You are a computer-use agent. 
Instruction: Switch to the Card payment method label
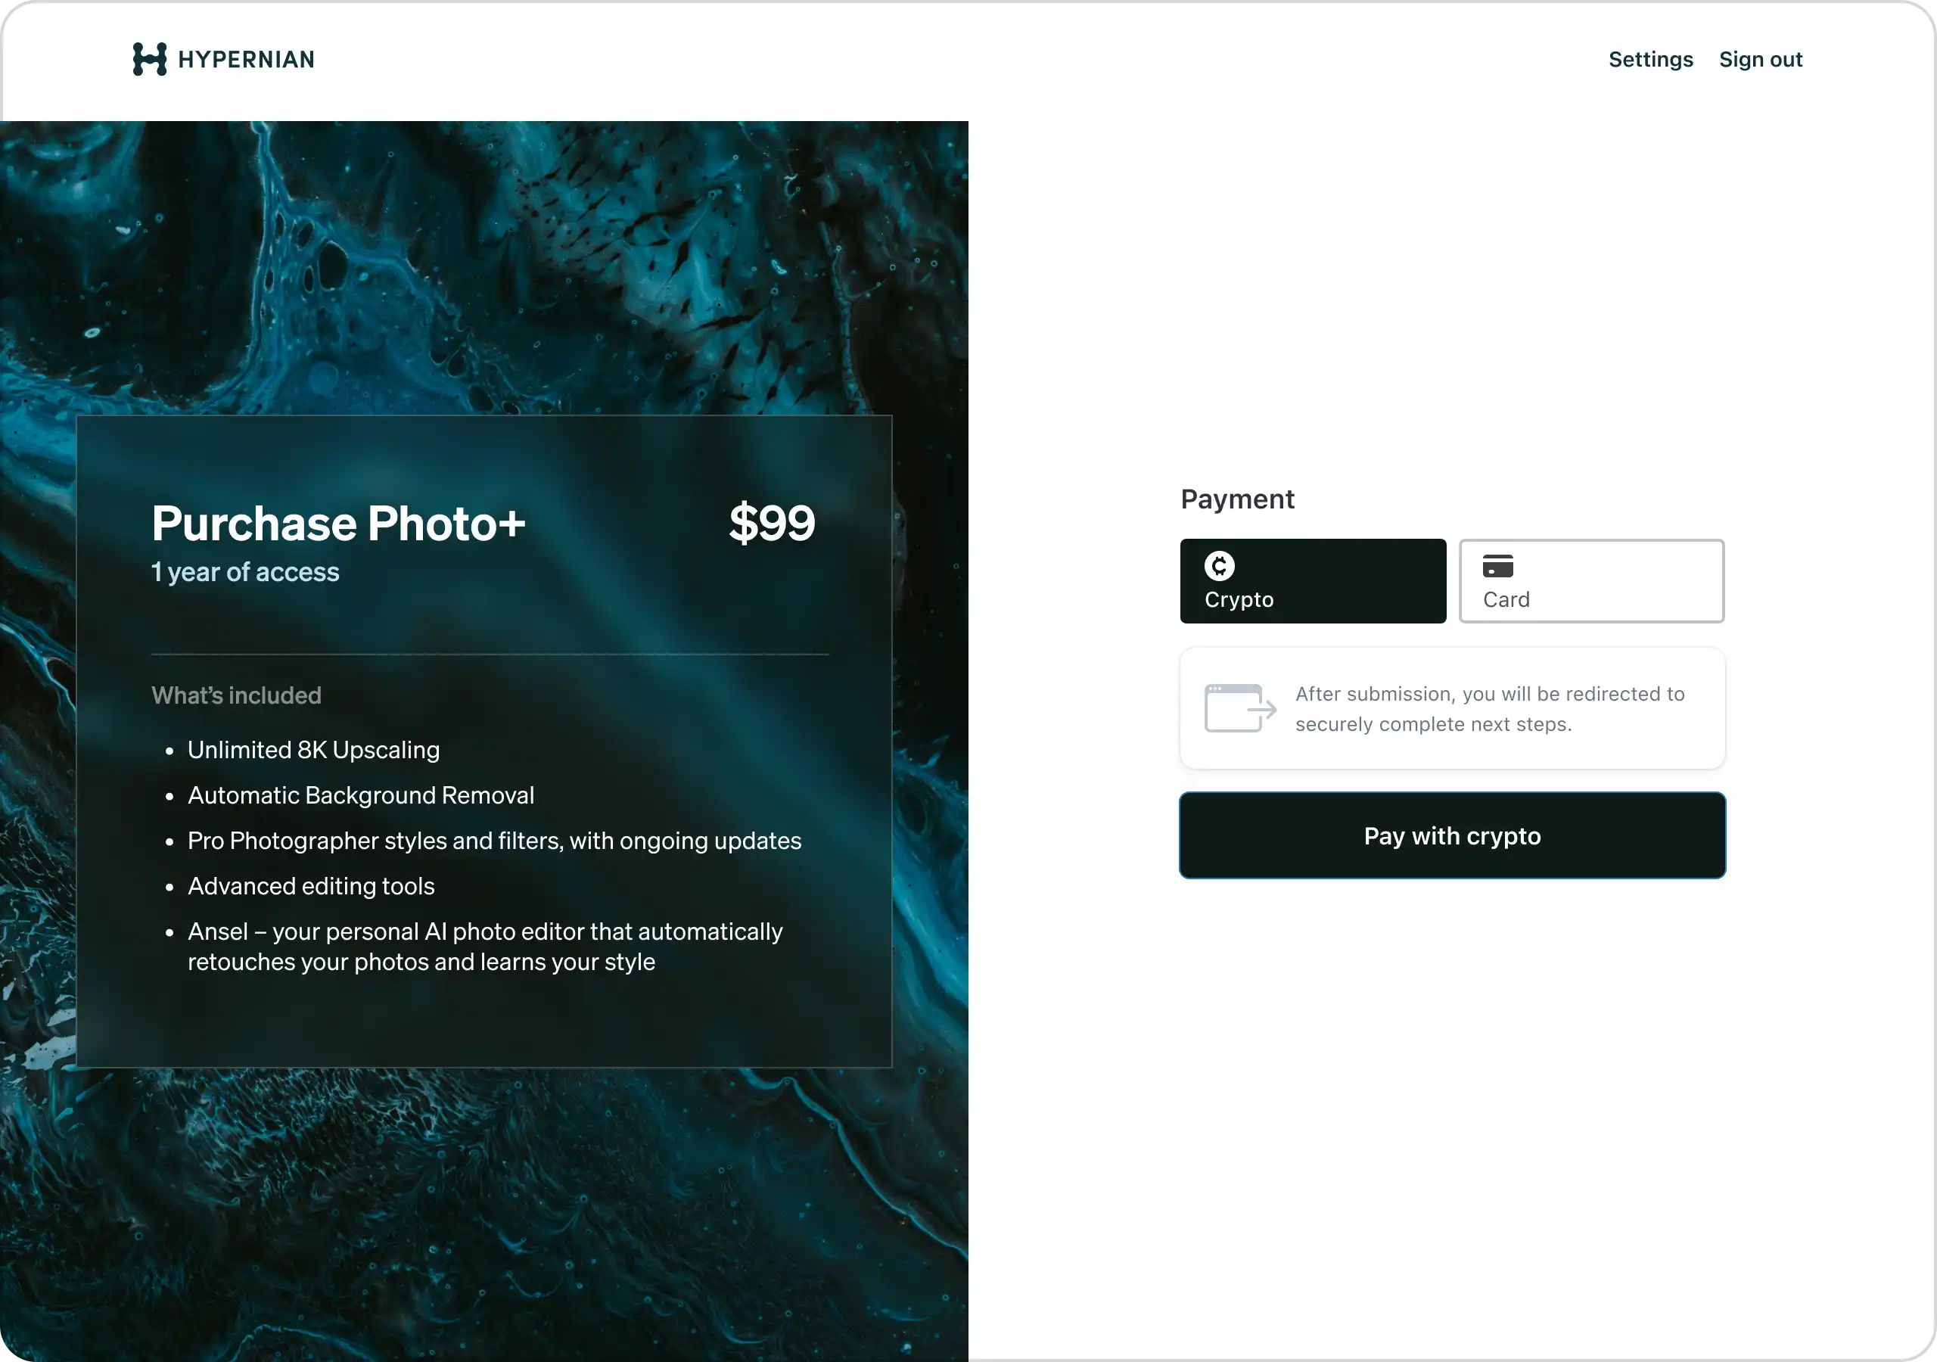[x=1506, y=600]
